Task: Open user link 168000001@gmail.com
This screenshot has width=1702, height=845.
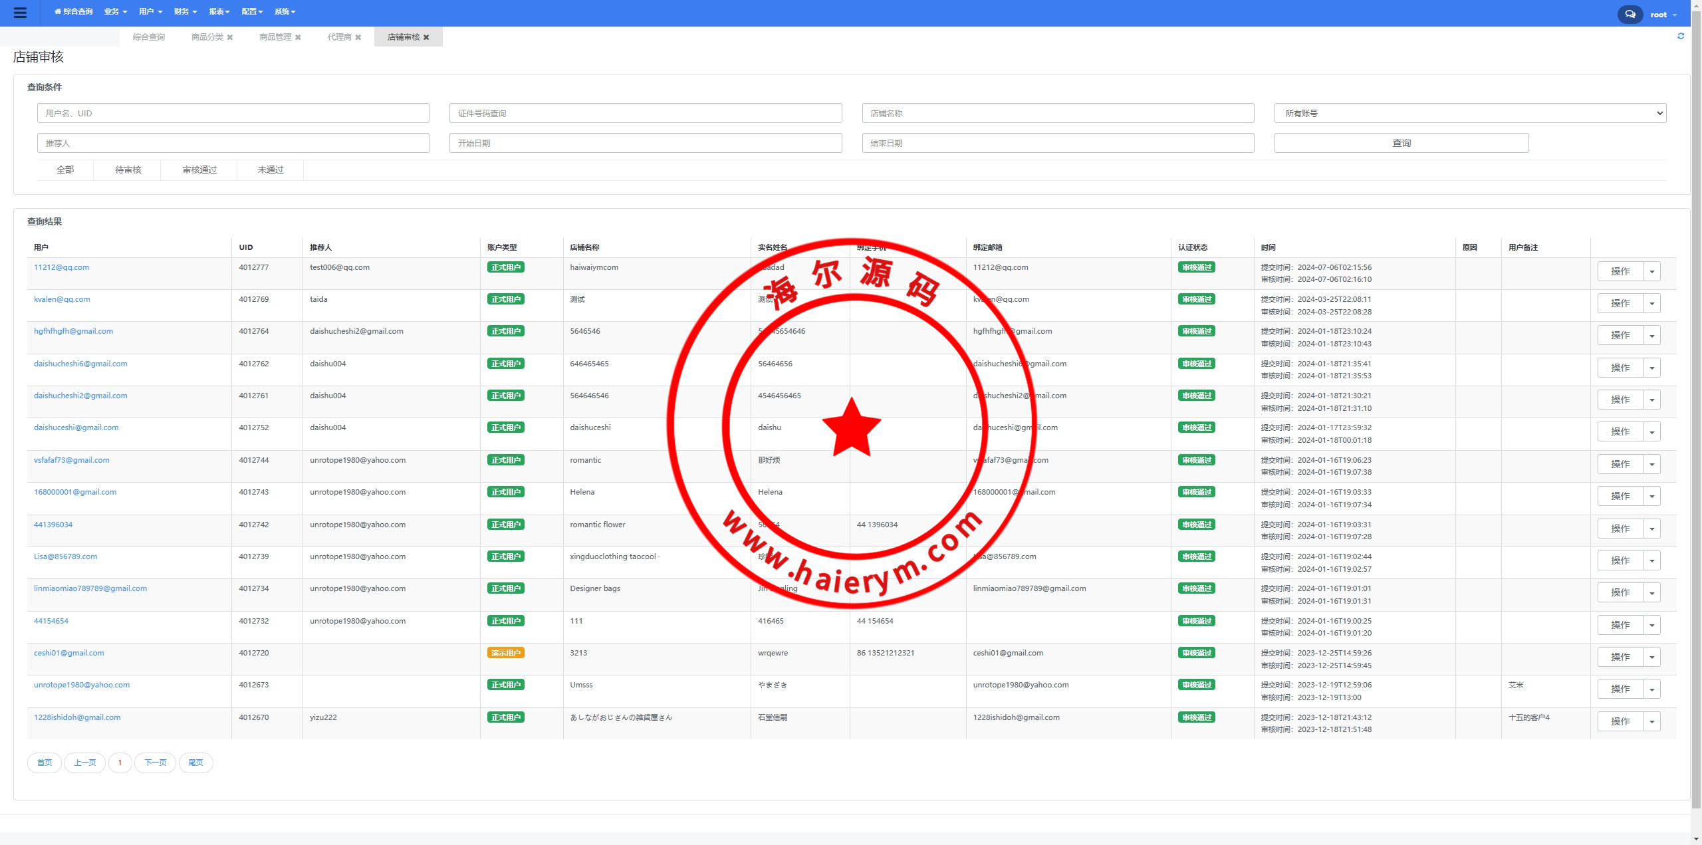Action: click(75, 492)
